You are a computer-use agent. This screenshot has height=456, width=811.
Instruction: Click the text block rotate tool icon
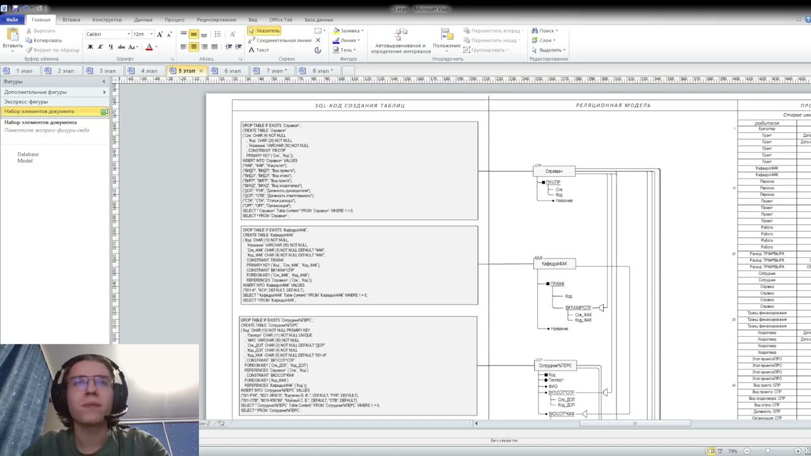pyautogui.click(x=318, y=50)
